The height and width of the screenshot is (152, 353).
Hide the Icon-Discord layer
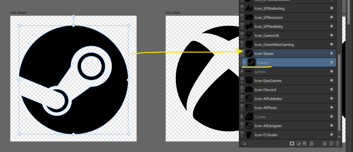click(332, 89)
